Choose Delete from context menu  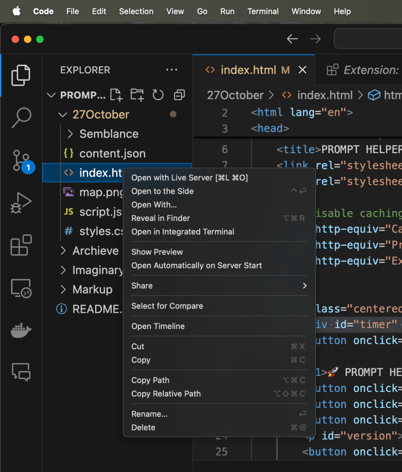click(219, 427)
